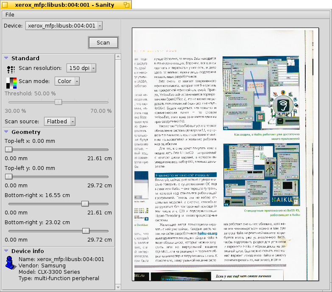Click the Top-left y slider handle
Viewport: 332px width, 292px height.
click(x=8, y=176)
